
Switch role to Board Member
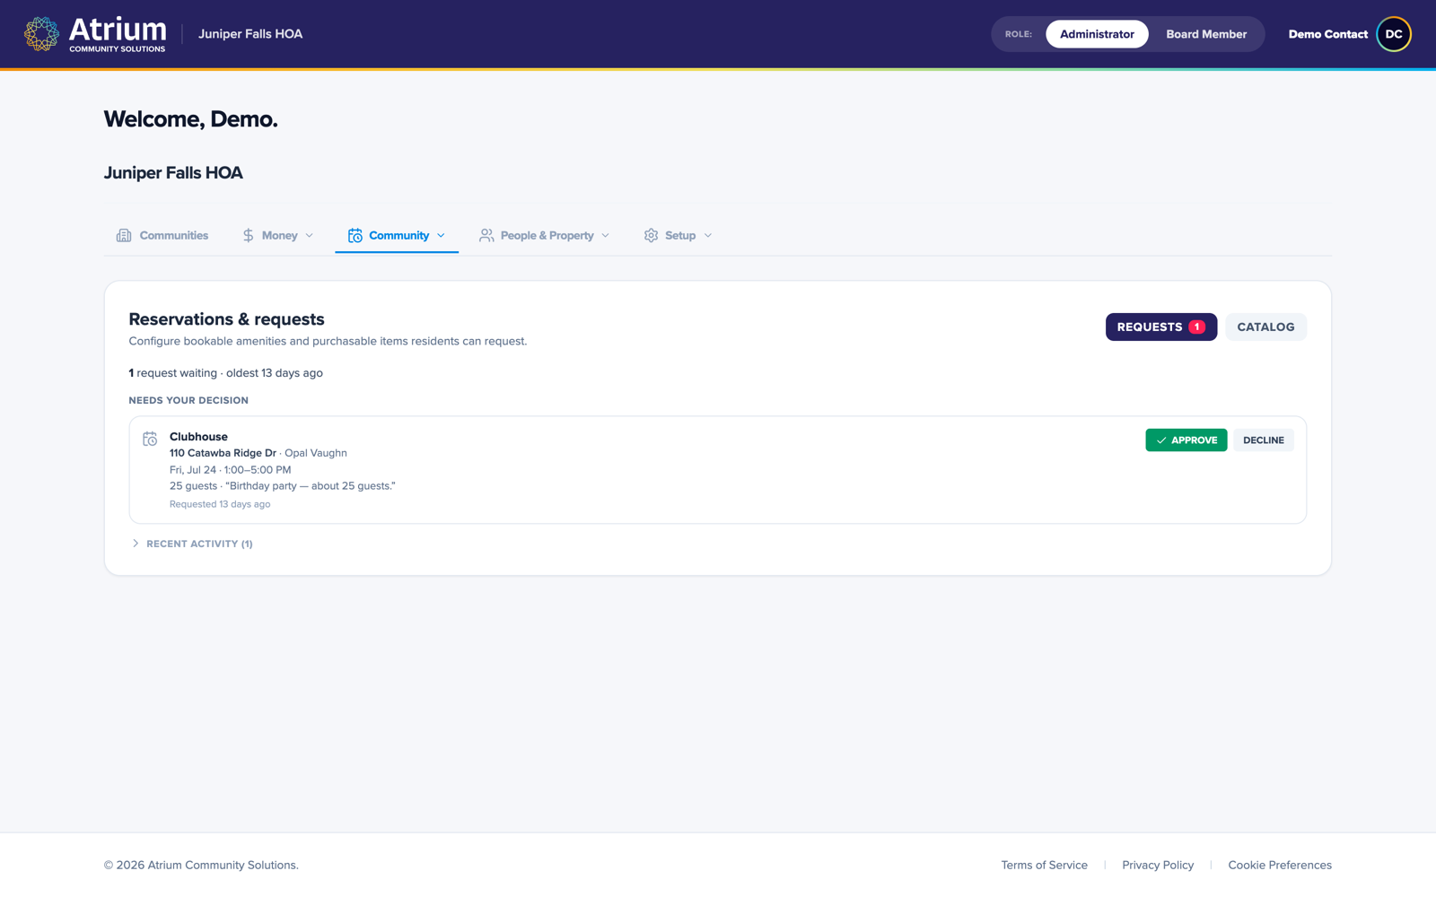click(x=1206, y=34)
